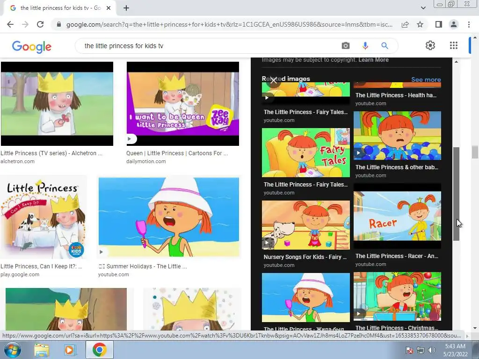Open Little Princess Can I Keep It image
This screenshot has width=479, height=359.
[44, 217]
